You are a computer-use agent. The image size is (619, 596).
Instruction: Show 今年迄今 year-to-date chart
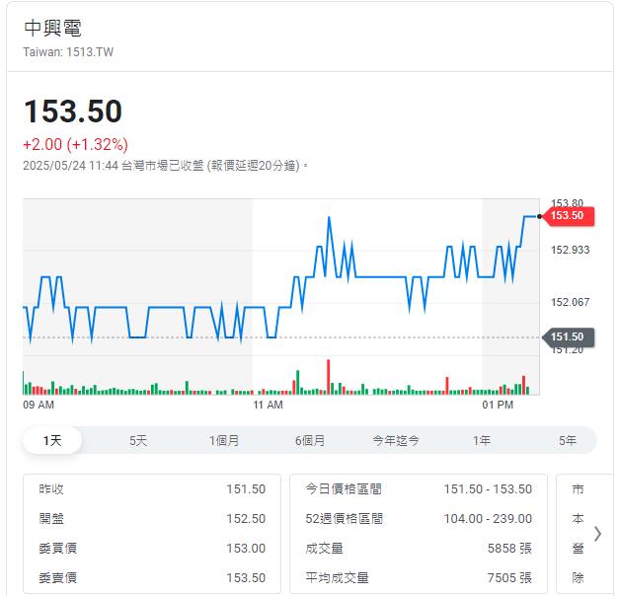coord(396,440)
